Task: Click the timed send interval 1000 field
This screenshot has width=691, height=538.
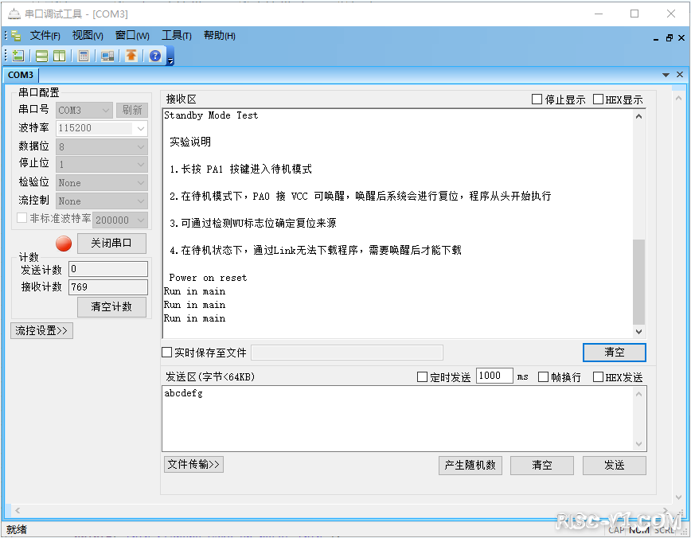Action: pyautogui.click(x=494, y=376)
